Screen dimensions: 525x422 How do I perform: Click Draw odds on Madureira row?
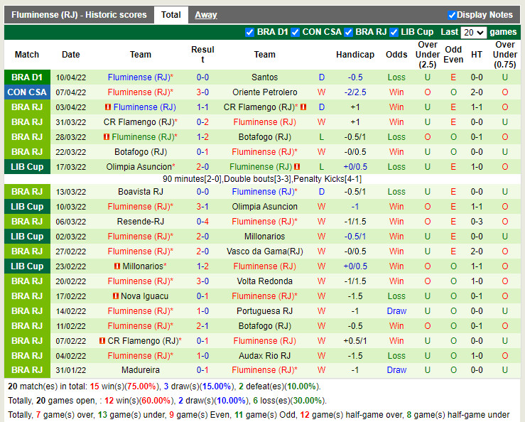[x=396, y=370]
